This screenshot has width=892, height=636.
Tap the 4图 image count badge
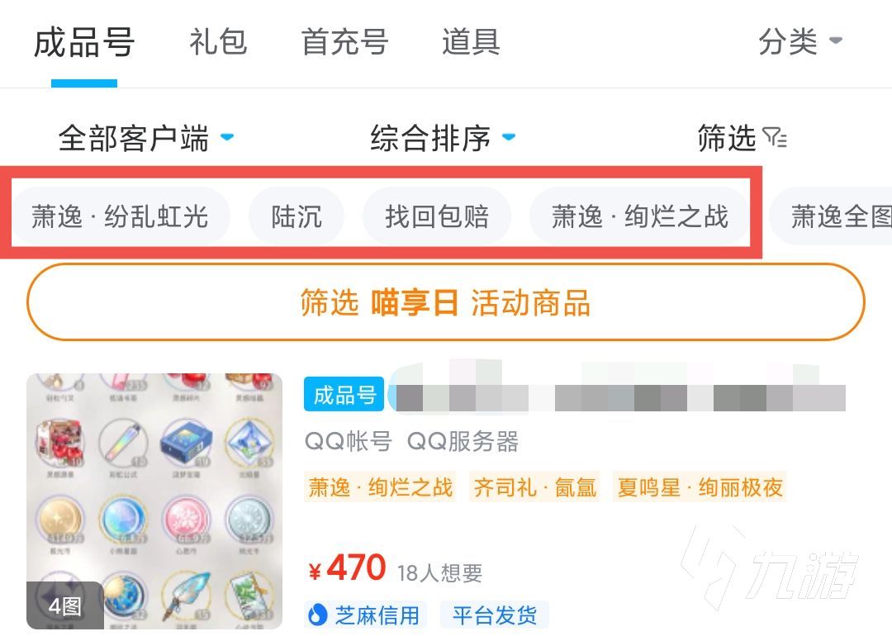tap(65, 605)
